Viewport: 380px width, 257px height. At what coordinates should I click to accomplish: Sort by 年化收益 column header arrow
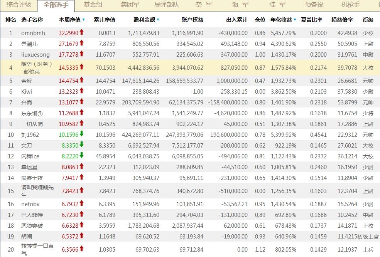295,20
